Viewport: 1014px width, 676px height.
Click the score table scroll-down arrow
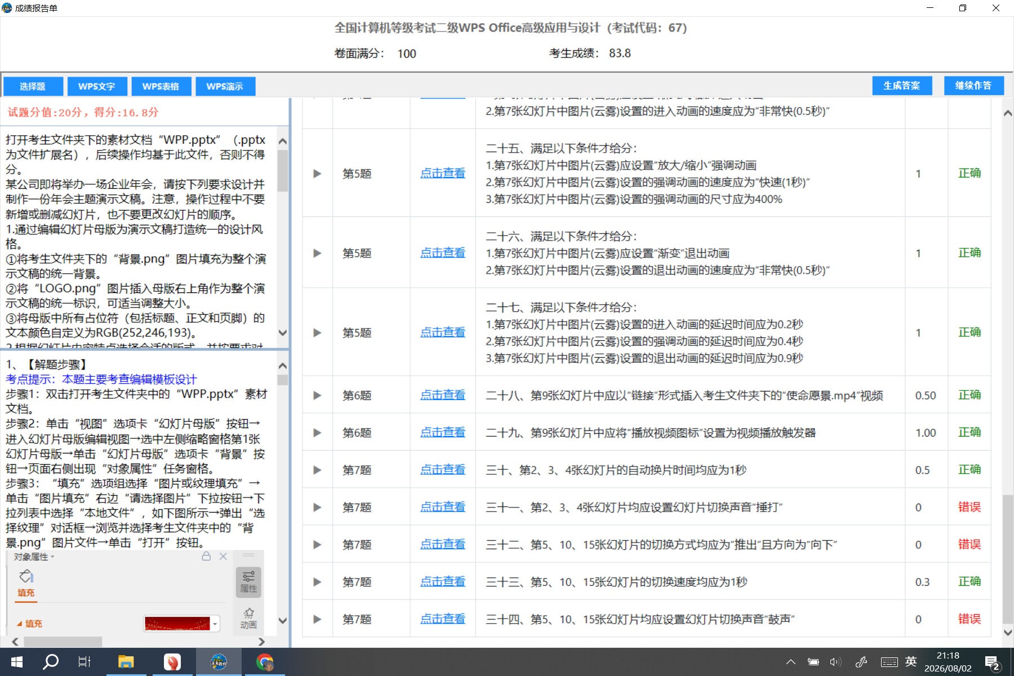click(1008, 633)
